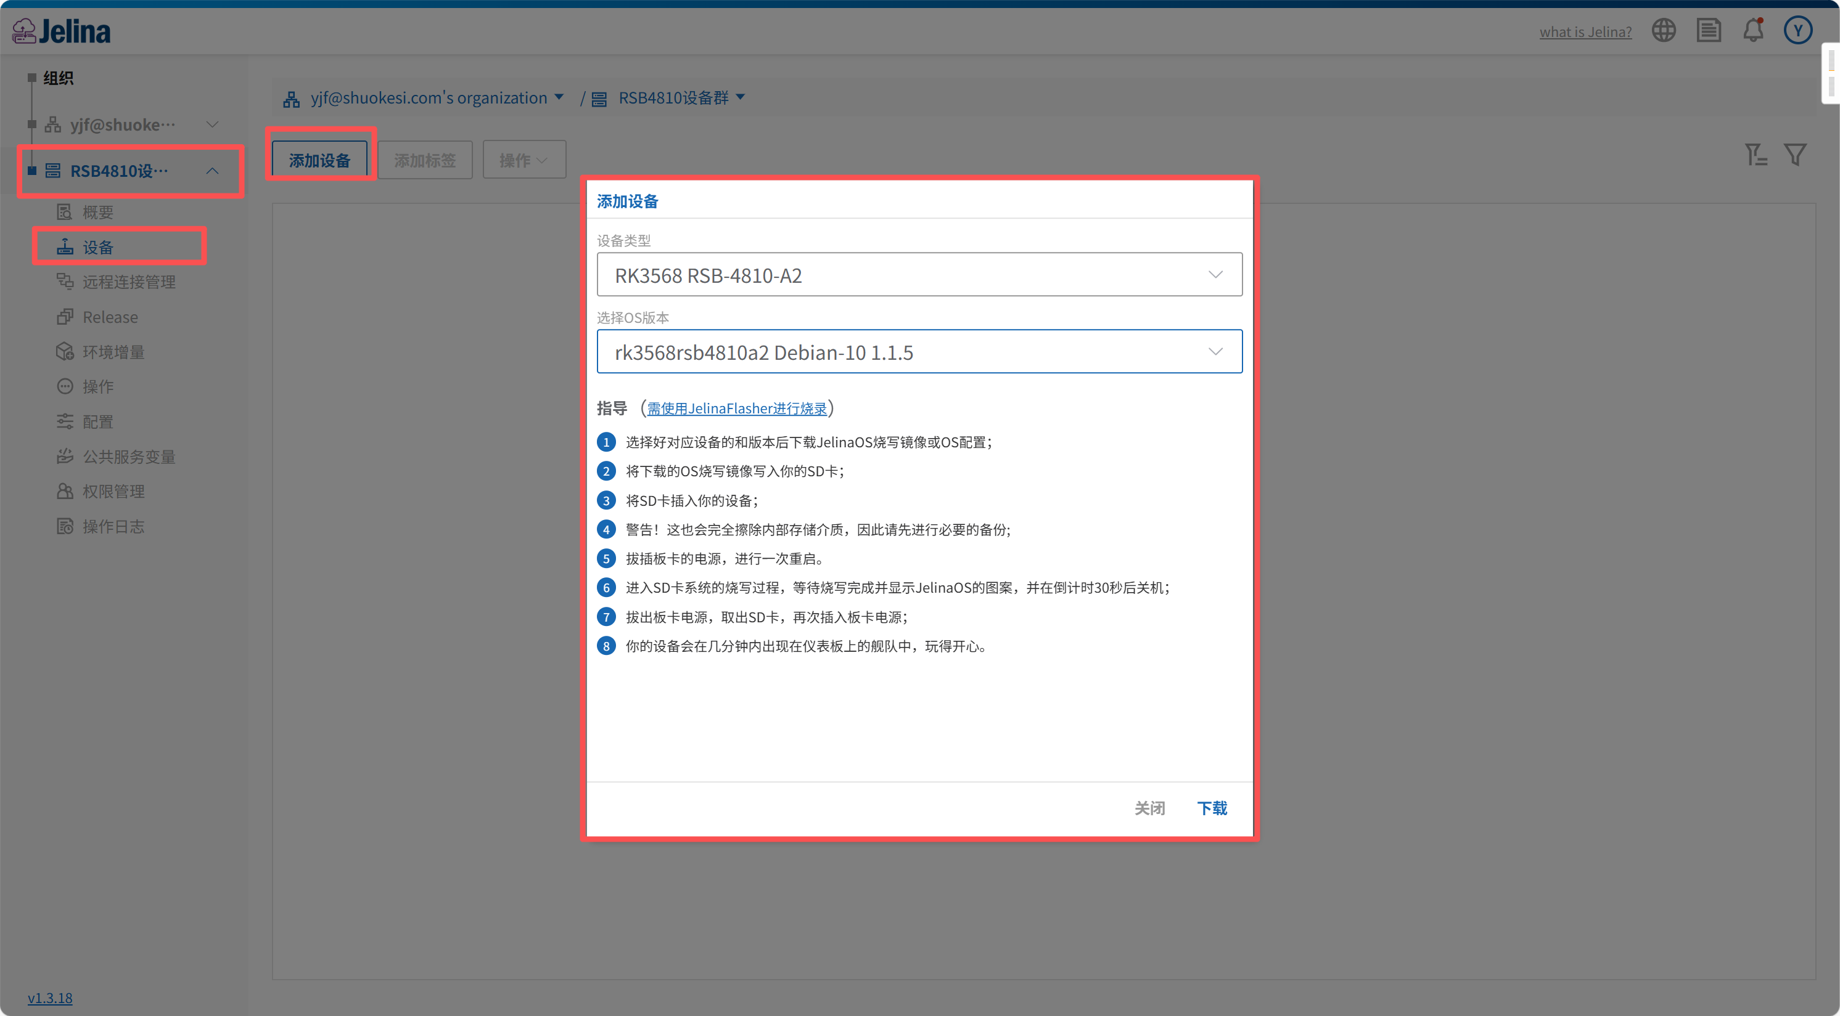Open the device list filter icon
This screenshot has width=1840, height=1016.
[x=1796, y=154]
